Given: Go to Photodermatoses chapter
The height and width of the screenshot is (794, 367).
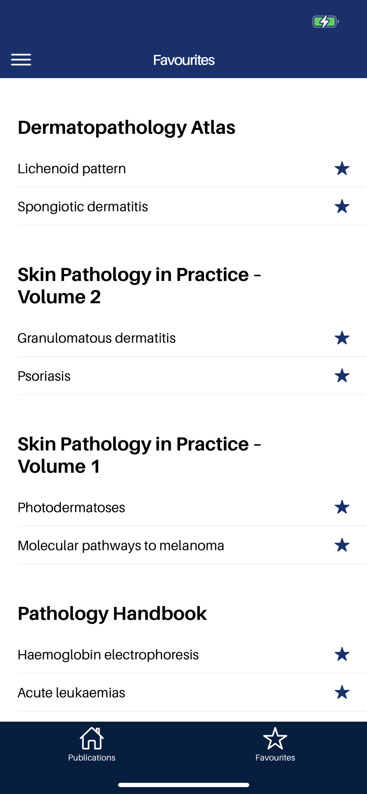Looking at the screenshot, I should (71, 507).
